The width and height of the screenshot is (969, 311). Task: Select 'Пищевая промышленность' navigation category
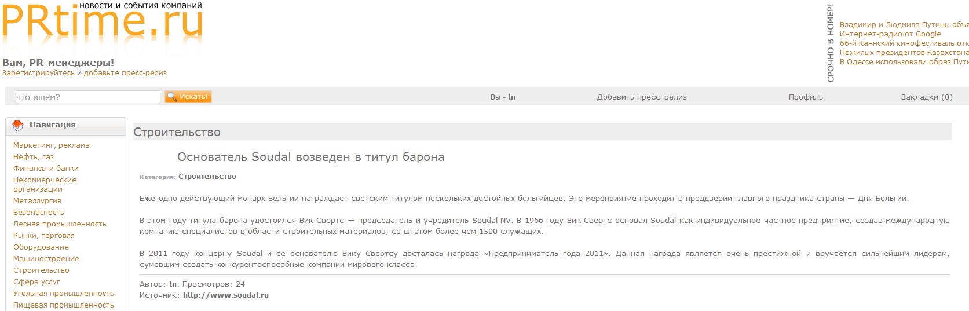coord(64,305)
